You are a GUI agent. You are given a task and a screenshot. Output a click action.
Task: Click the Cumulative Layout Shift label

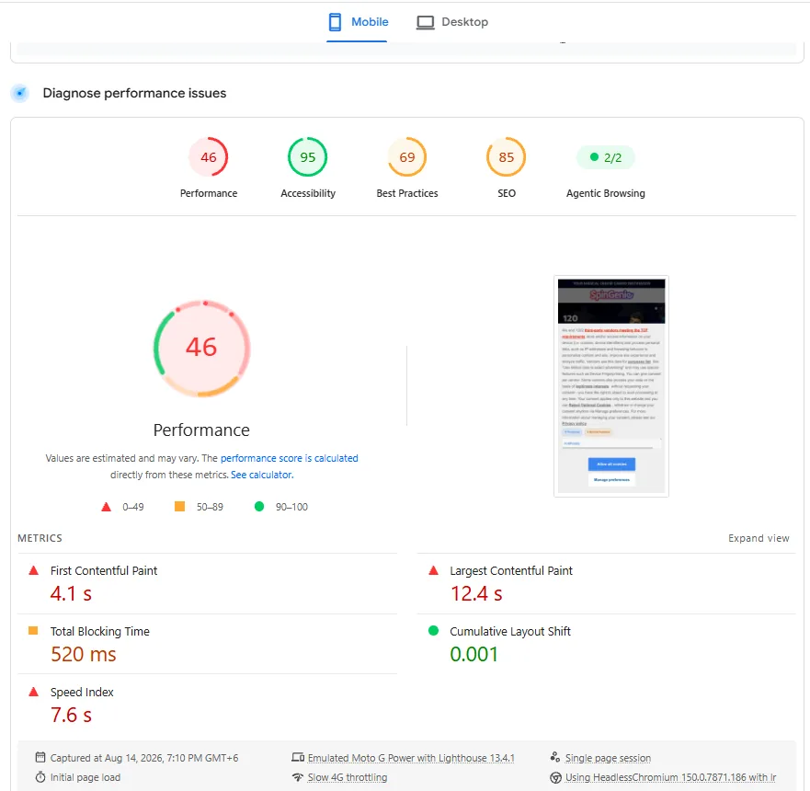[510, 631]
